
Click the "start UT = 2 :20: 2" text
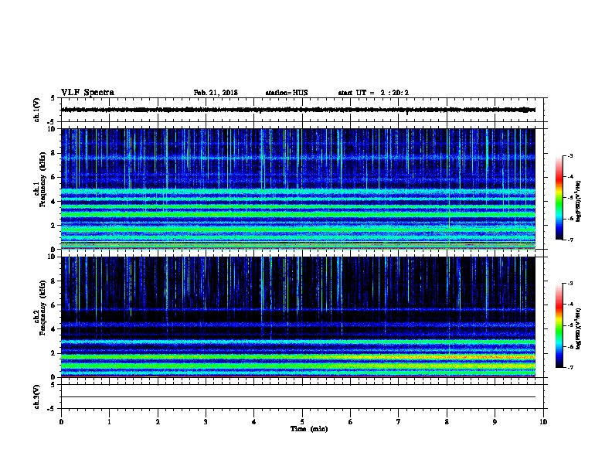click(373, 93)
